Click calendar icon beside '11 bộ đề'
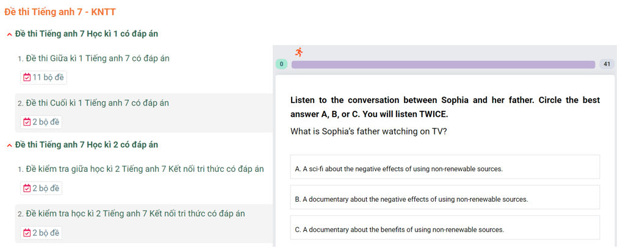This screenshot has height=251, width=623. click(27, 78)
